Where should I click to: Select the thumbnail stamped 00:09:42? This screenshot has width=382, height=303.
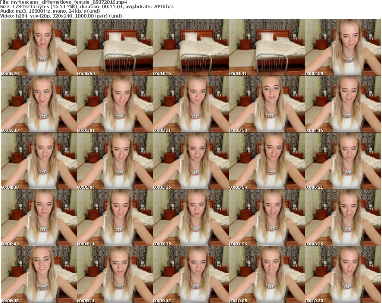[x=191, y=275]
